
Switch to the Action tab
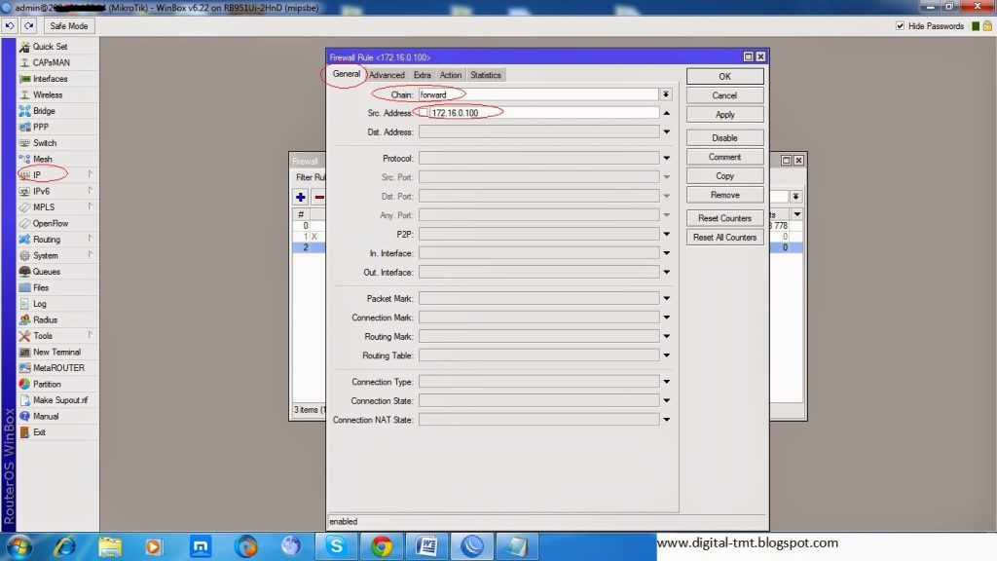point(451,75)
